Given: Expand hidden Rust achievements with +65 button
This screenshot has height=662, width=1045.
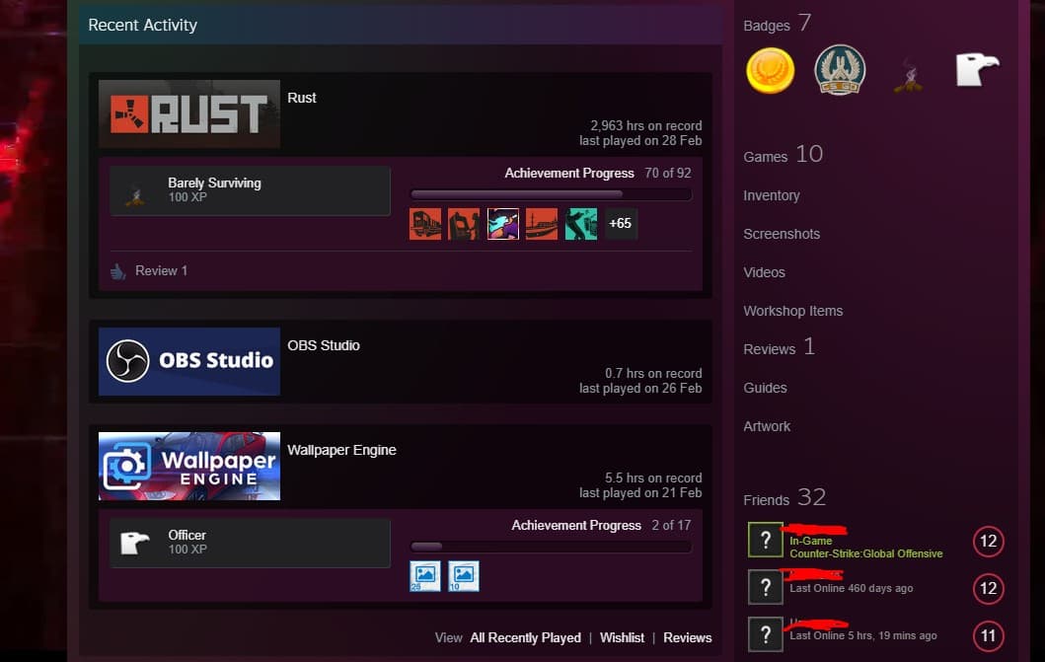Looking at the screenshot, I should click(620, 224).
